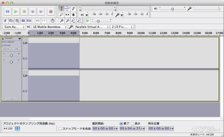Select the Envelope tool
The image size is (224, 137).
(67, 9)
